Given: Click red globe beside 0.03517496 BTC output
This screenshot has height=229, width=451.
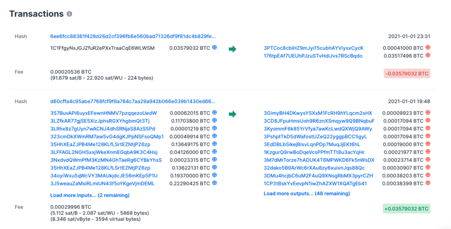Looking at the screenshot, I should click(428, 55).
